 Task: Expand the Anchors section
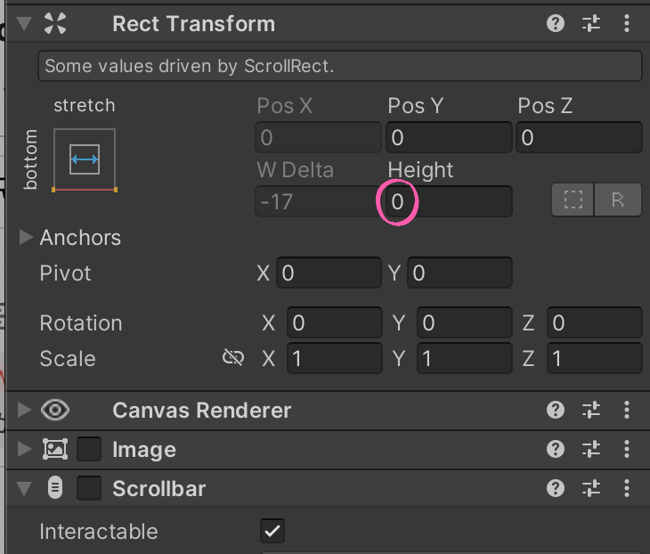(25, 238)
